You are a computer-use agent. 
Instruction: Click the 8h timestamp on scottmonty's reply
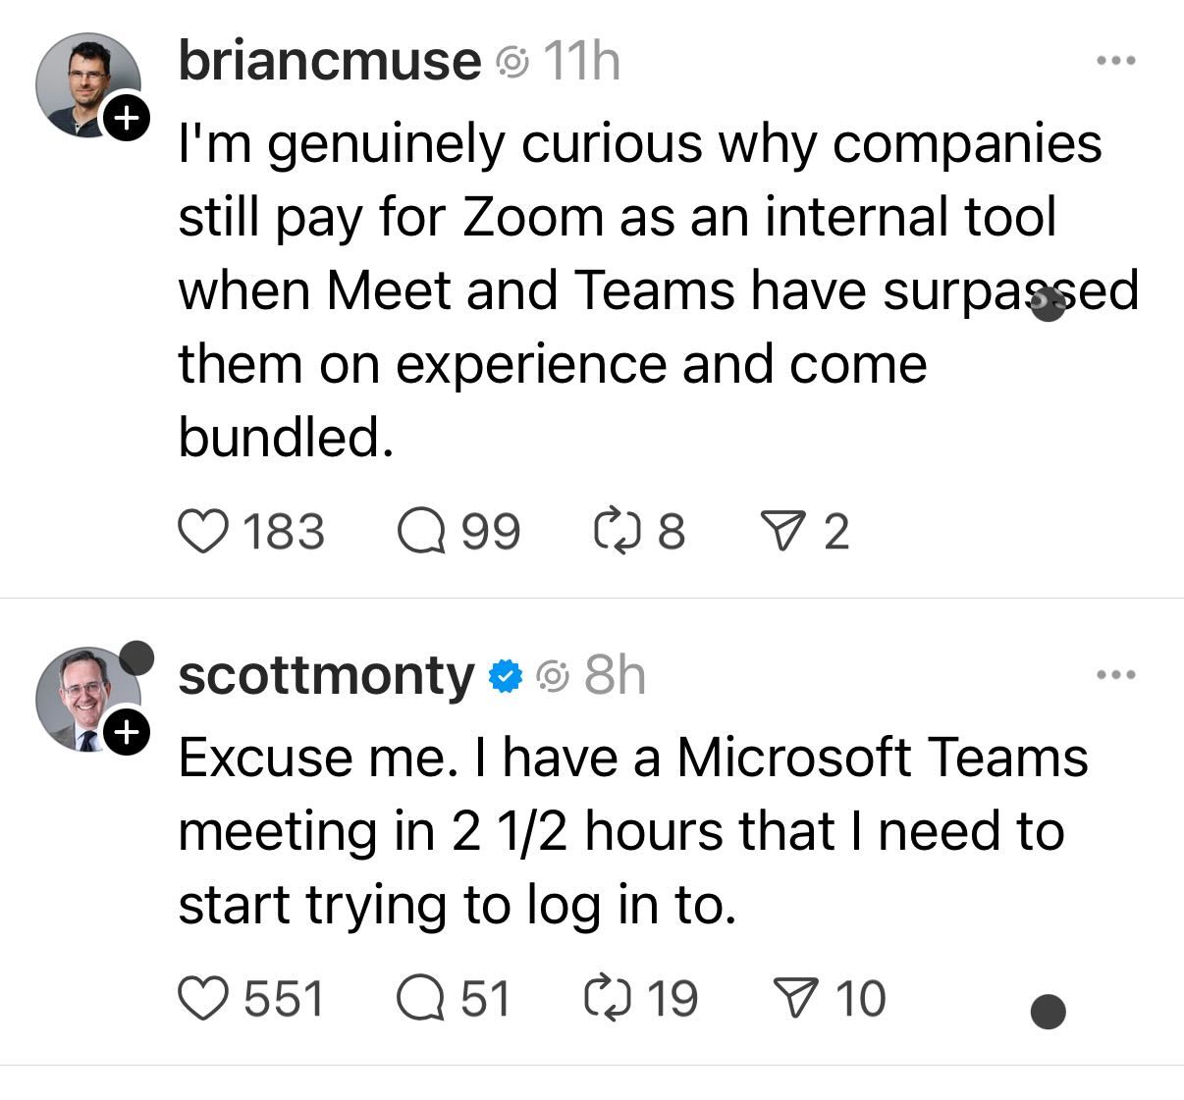point(615,675)
